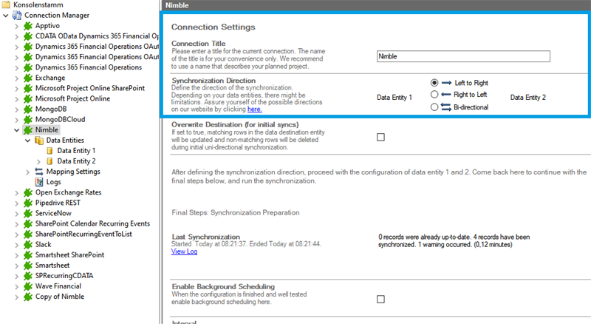Expand the ServiceNow connection node
The width and height of the screenshot is (591, 324).
(x=18, y=213)
